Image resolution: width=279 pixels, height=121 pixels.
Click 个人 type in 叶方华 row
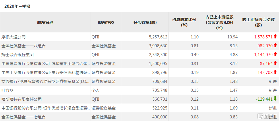tap(96, 90)
